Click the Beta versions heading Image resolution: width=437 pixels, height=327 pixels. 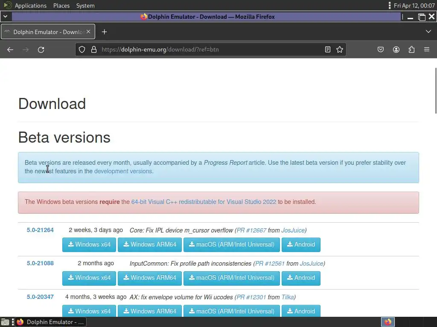click(64, 138)
